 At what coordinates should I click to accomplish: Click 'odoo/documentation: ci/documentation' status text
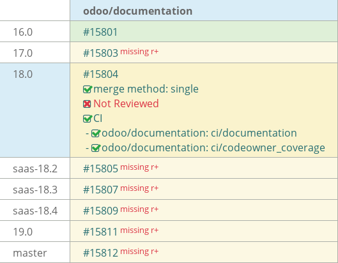(x=199, y=133)
